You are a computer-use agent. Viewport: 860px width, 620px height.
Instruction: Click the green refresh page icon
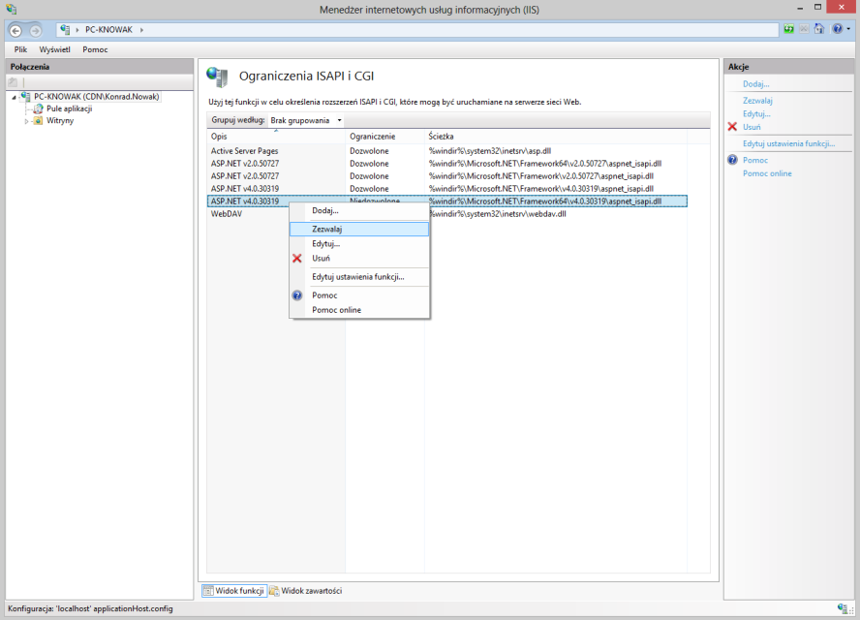pyautogui.click(x=788, y=29)
